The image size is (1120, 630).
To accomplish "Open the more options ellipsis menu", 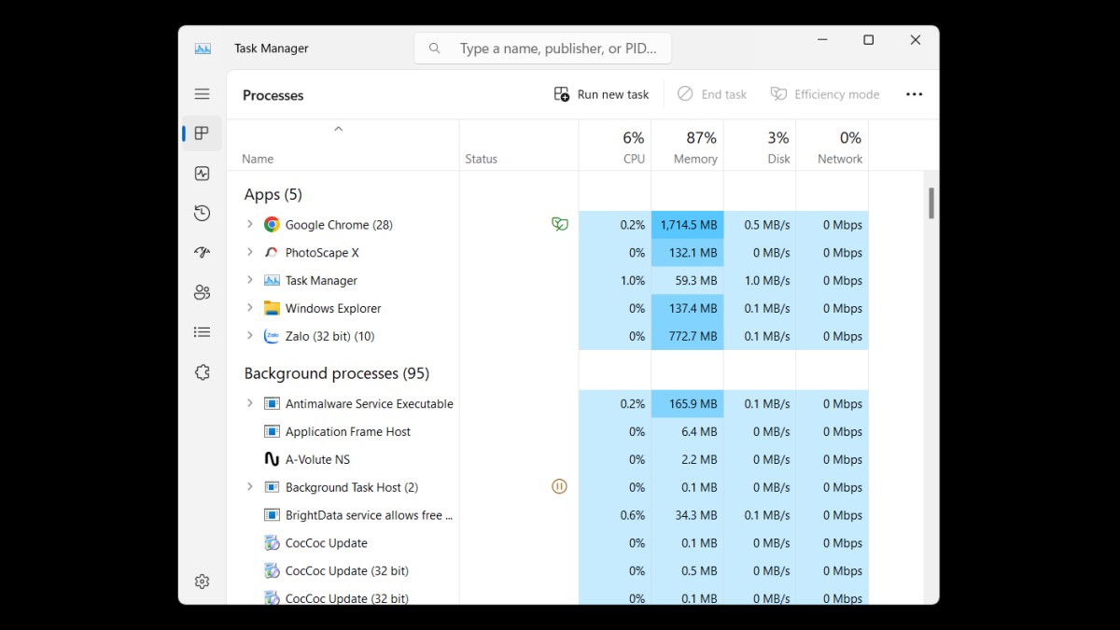I will [x=914, y=94].
